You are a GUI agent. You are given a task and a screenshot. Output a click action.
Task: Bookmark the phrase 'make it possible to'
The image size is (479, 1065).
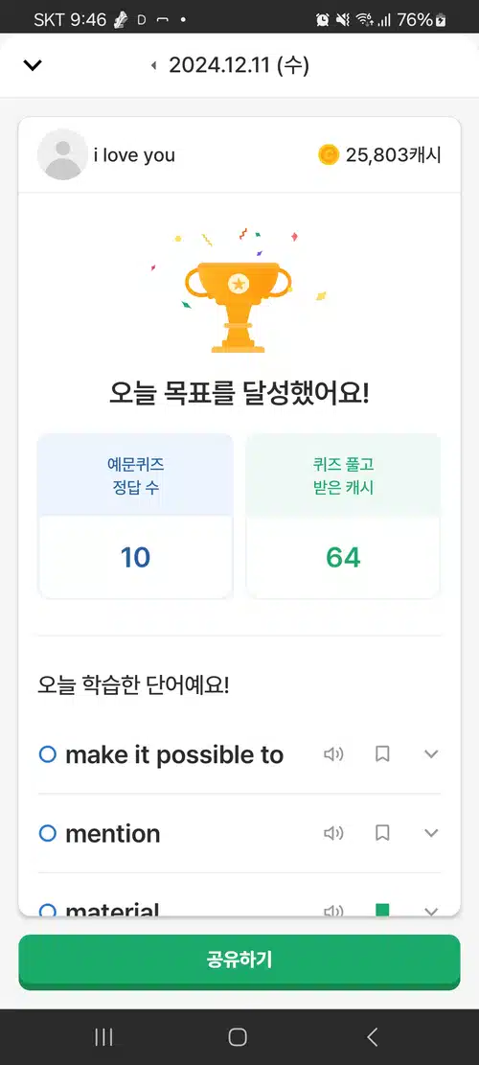point(382,753)
